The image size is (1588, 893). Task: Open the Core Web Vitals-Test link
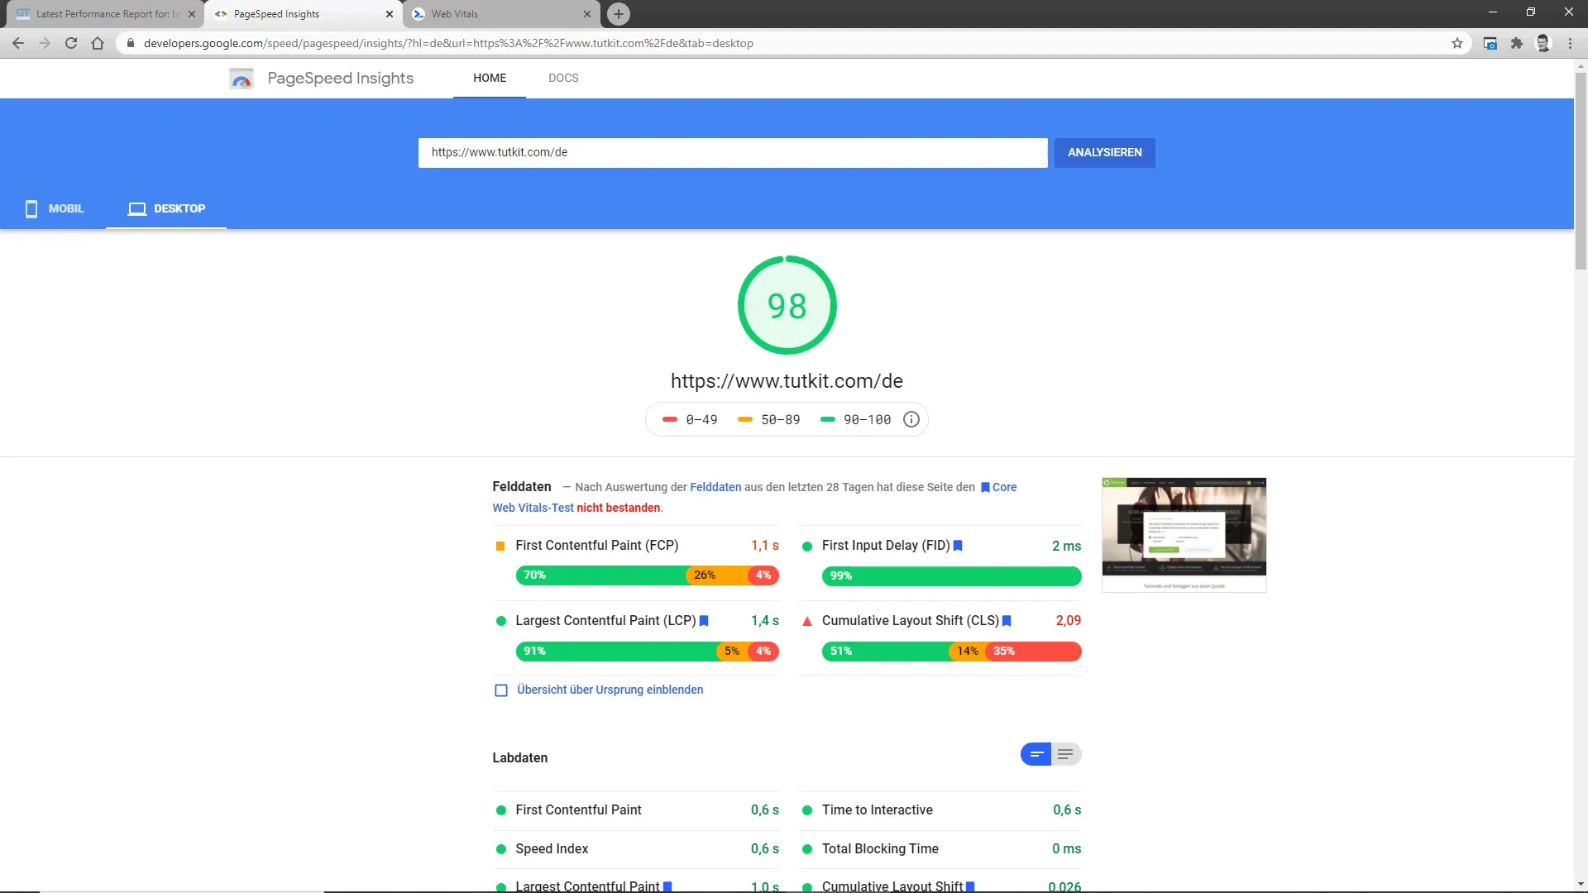pos(533,508)
